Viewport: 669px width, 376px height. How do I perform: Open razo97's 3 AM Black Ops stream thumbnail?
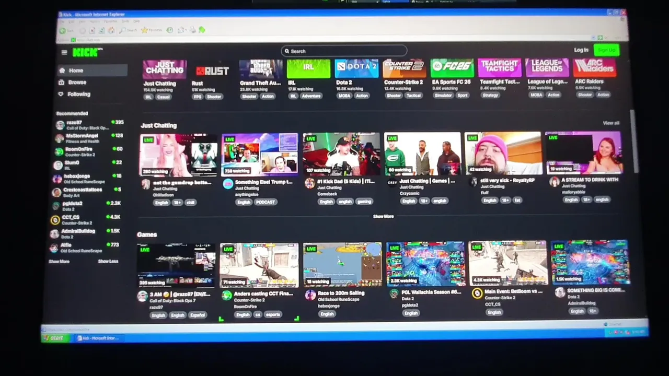pyautogui.click(x=176, y=266)
